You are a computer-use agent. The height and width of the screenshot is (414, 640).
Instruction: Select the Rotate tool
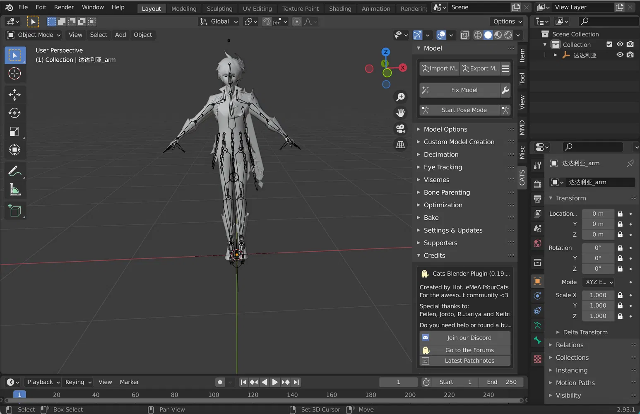[14, 113]
